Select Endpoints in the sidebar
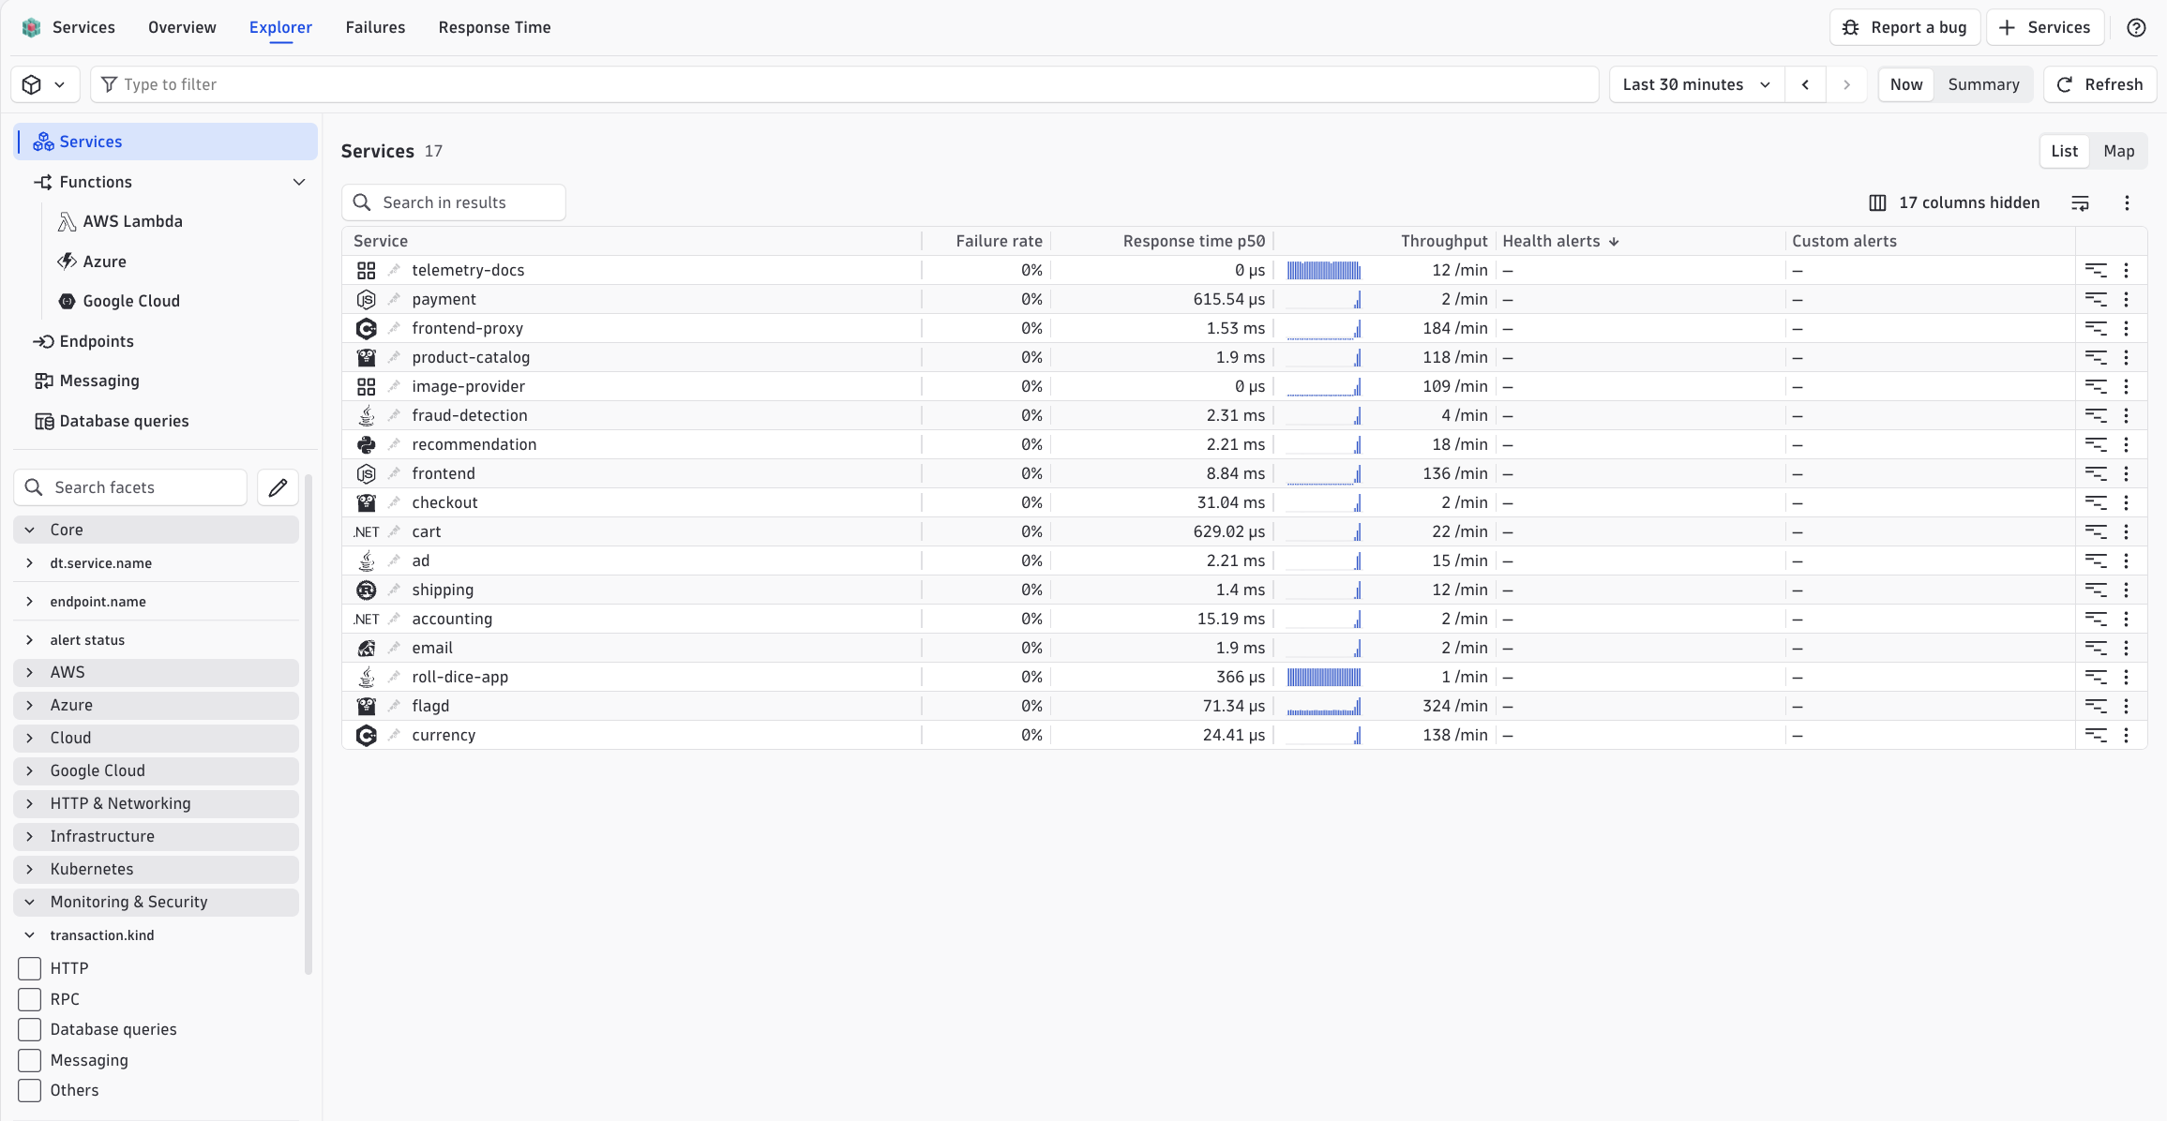 [x=96, y=341]
